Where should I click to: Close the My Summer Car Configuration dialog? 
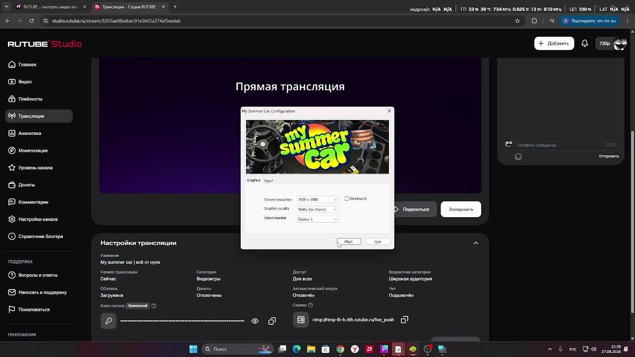coord(389,111)
